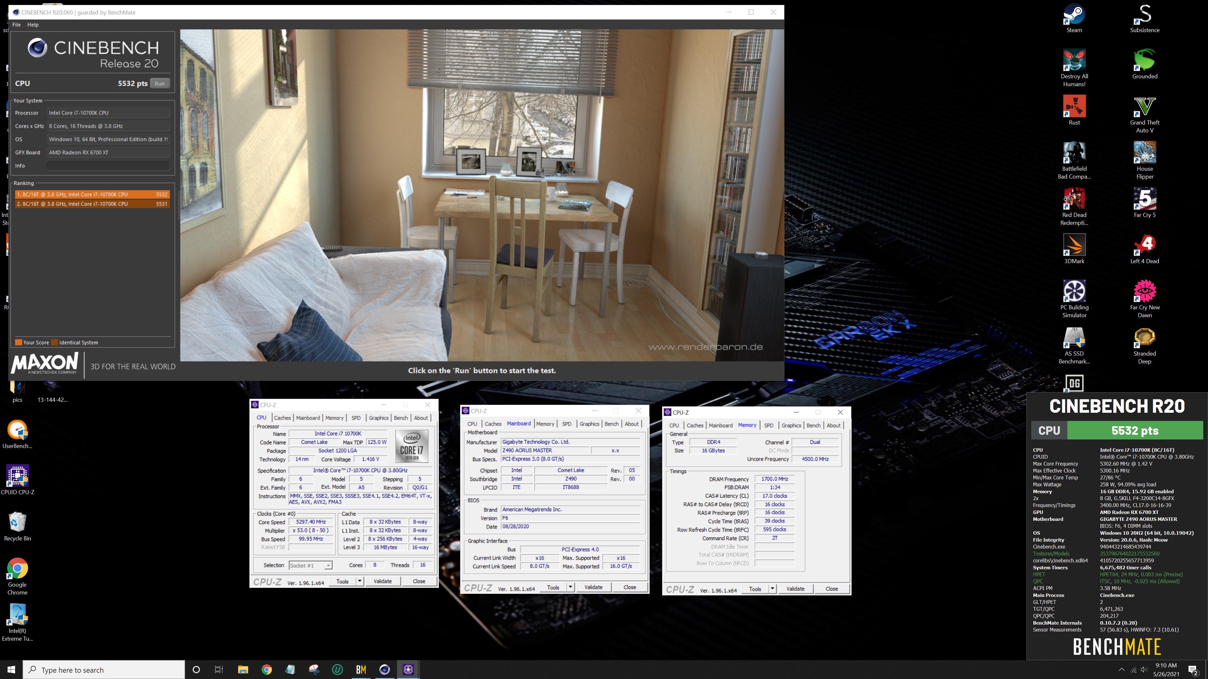This screenshot has height=679, width=1208.
Task: Open the House Flipper shortcut
Action: (1144, 161)
